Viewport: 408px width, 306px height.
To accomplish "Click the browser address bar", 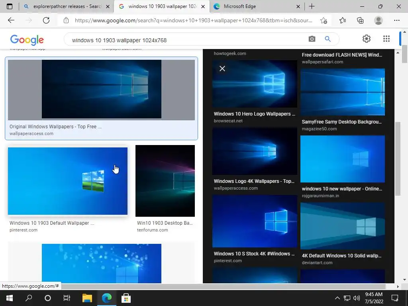I will [x=193, y=20].
